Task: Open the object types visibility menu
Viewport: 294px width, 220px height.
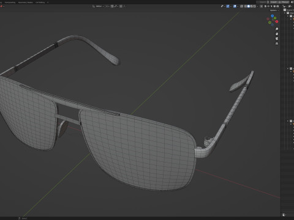Action: coord(222,6)
